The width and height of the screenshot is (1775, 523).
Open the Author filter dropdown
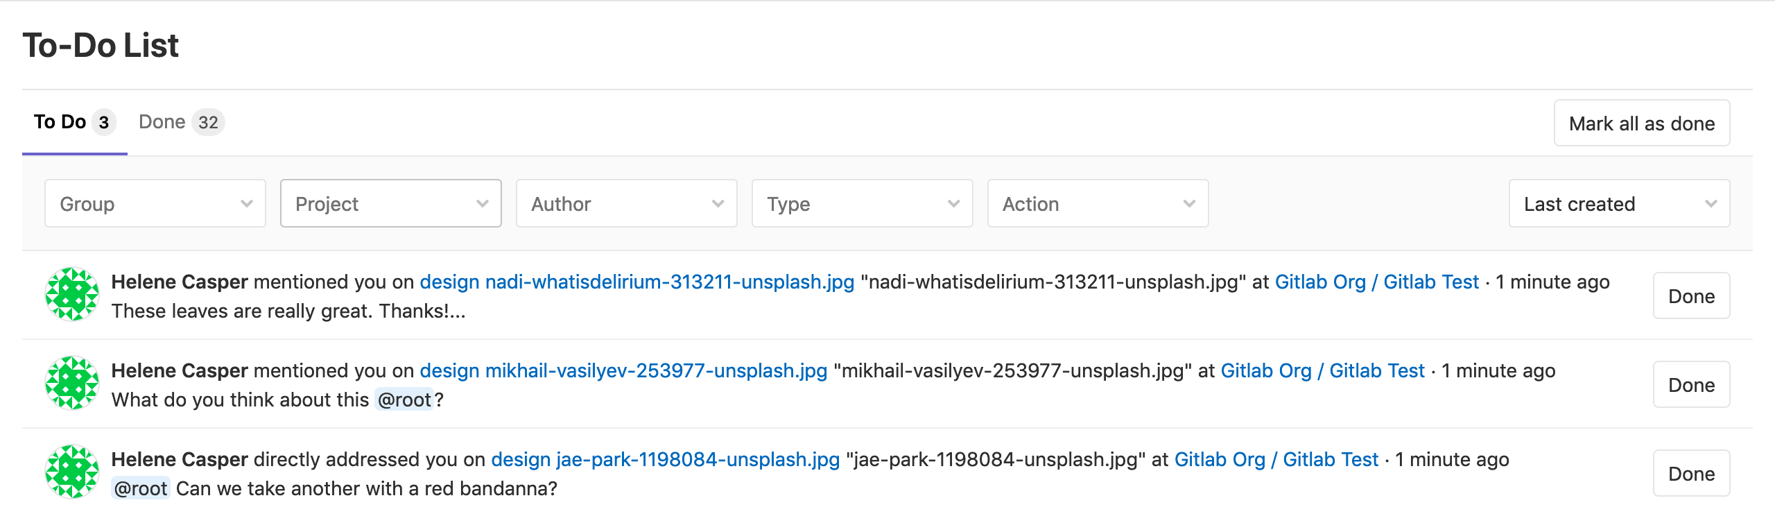[625, 203]
